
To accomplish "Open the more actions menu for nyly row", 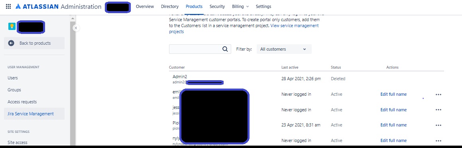I will [x=438, y=141].
